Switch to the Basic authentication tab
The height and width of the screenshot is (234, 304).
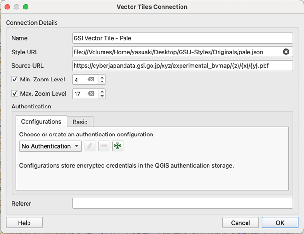[x=80, y=122]
